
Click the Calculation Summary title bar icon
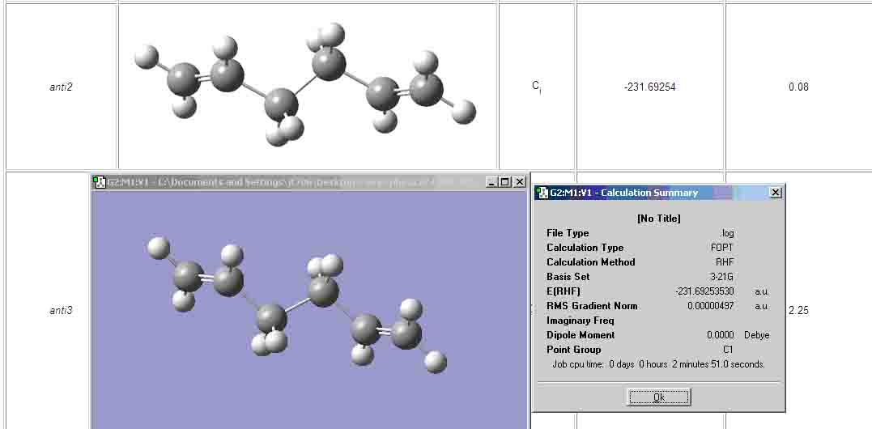pyautogui.click(x=542, y=193)
